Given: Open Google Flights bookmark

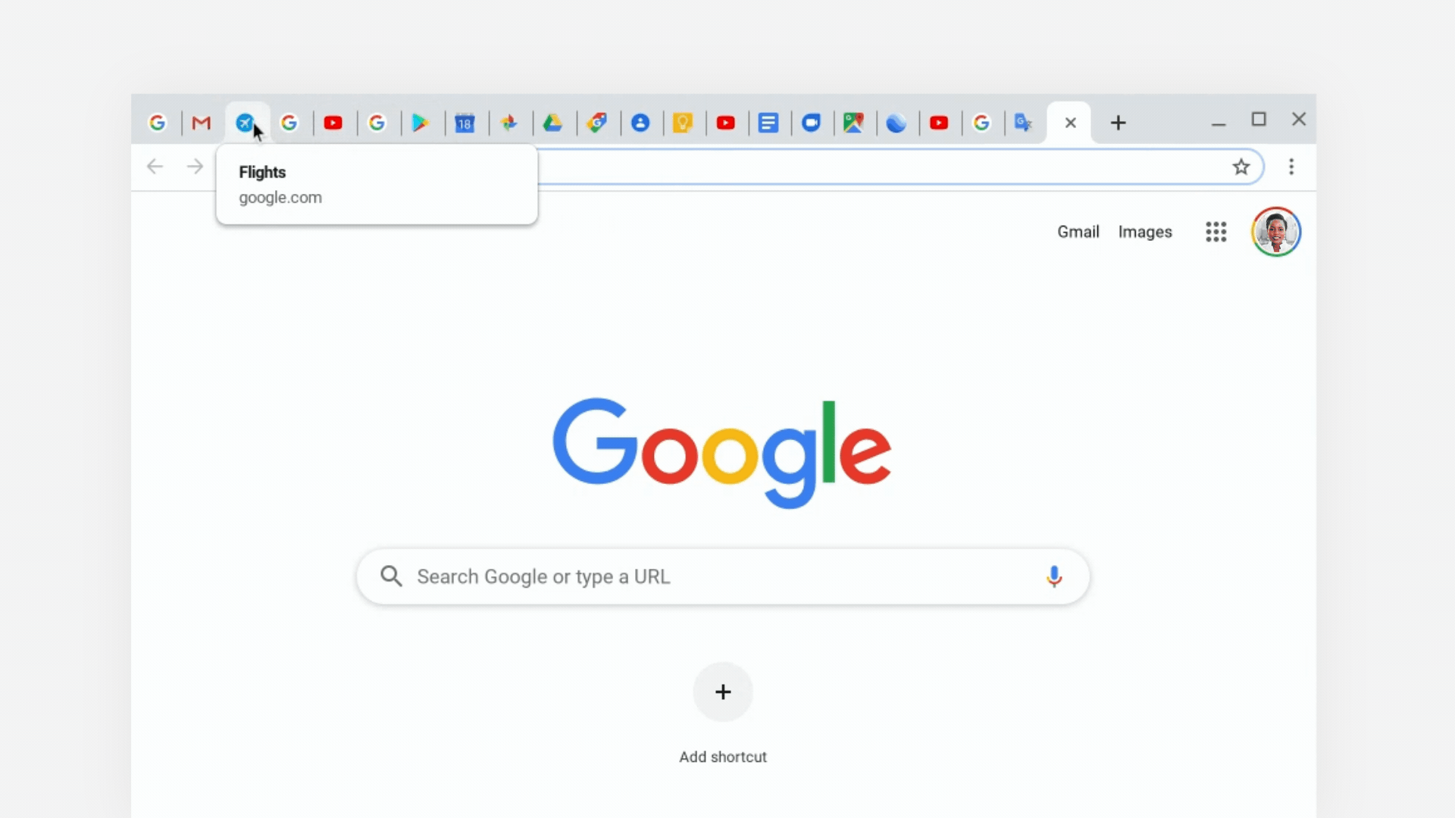Looking at the screenshot, I should pyautogui.click(x=245, y=122).
